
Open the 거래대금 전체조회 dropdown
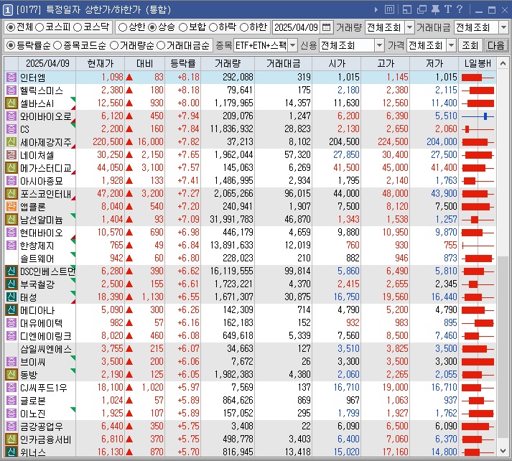tap(503, 27)
